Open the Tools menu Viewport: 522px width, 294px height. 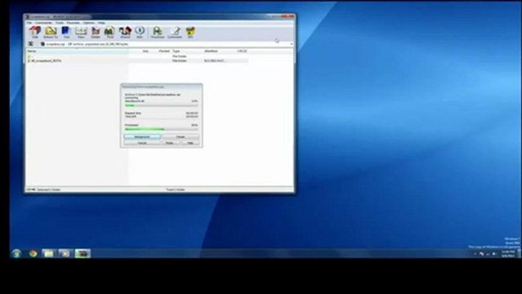pos(60,23)
